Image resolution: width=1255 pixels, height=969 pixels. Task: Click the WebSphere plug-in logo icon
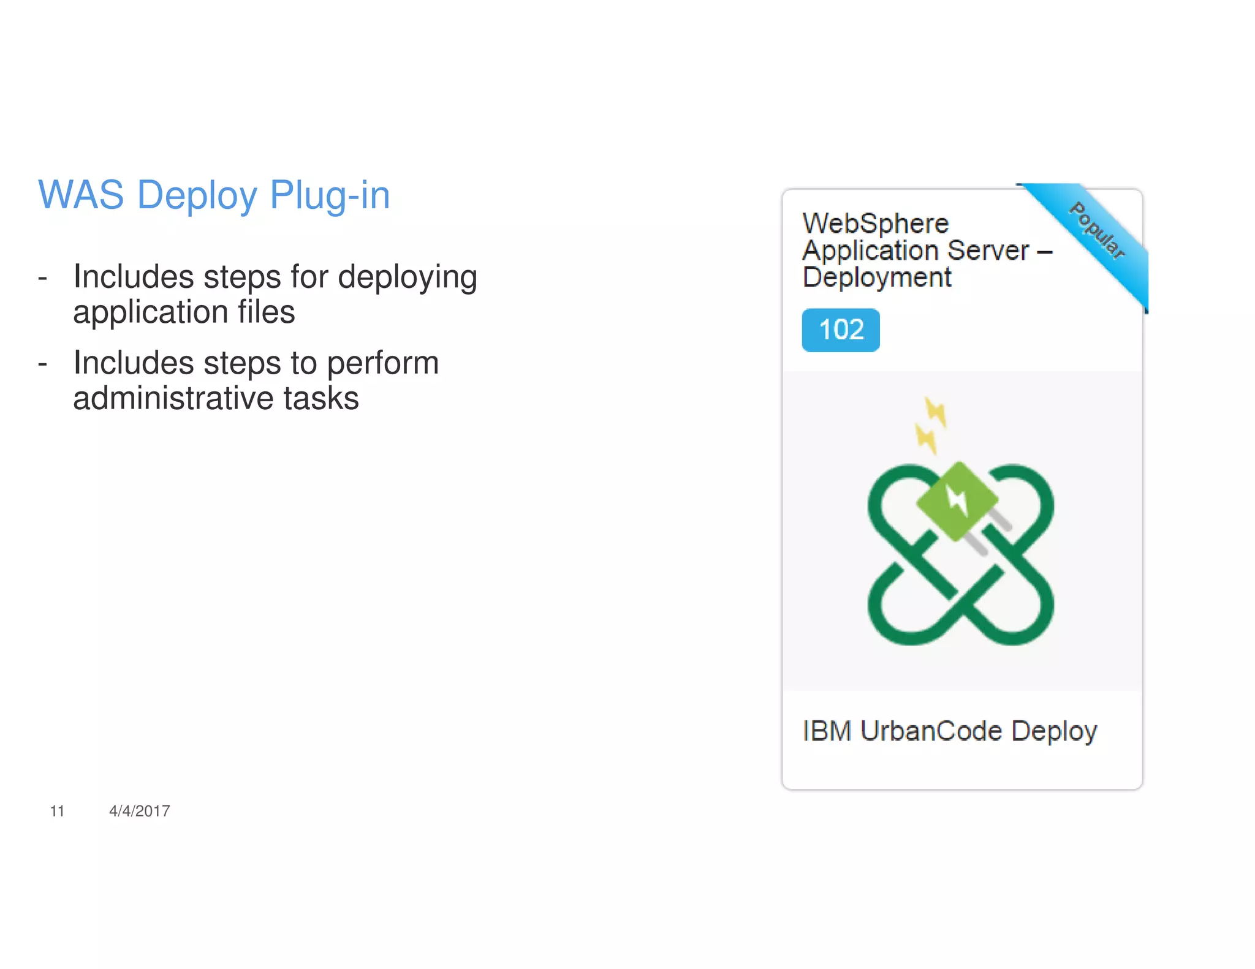[961, 522]
